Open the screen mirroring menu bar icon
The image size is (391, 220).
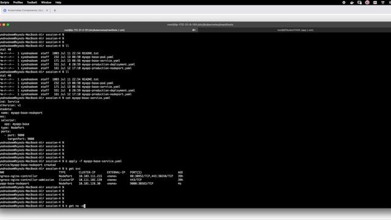click(x=360, y=2)
